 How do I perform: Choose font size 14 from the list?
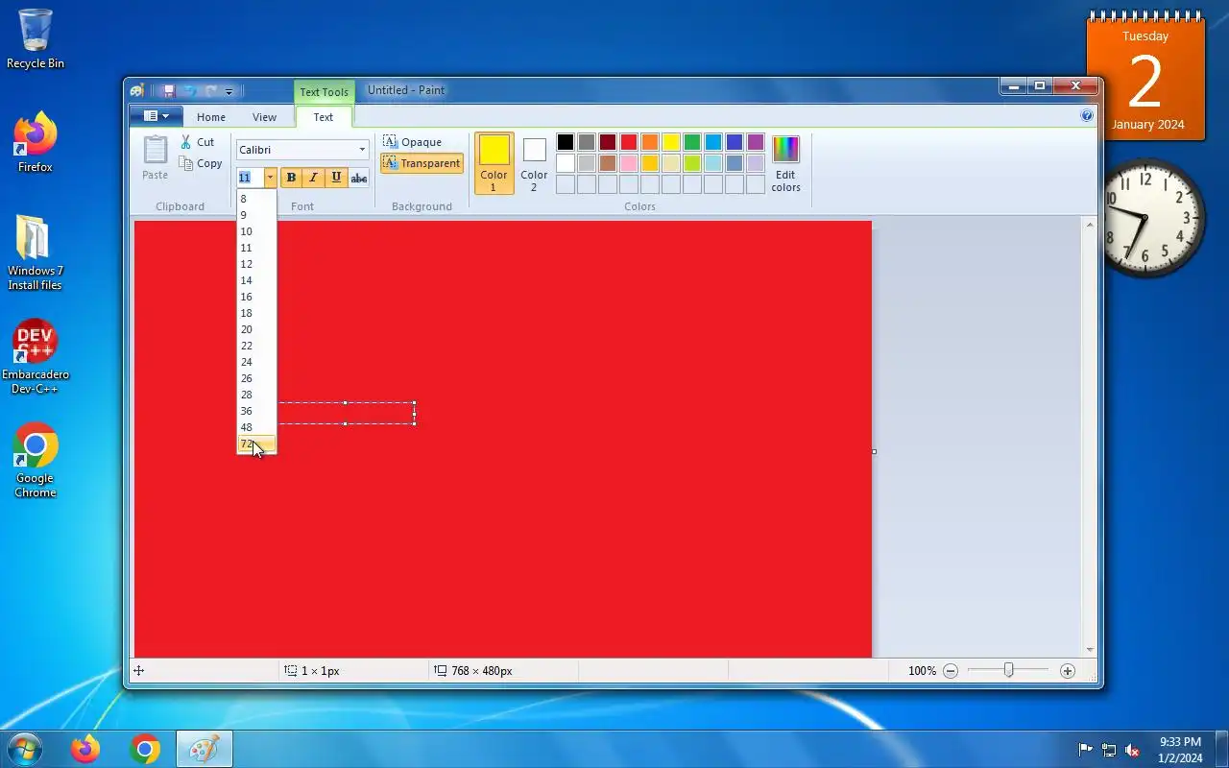pyautogui.click(x=256, y=280)
